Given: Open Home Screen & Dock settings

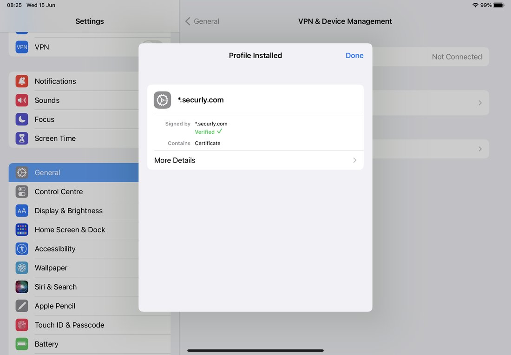Looking at the screenshot, I should tap(74, 230).
